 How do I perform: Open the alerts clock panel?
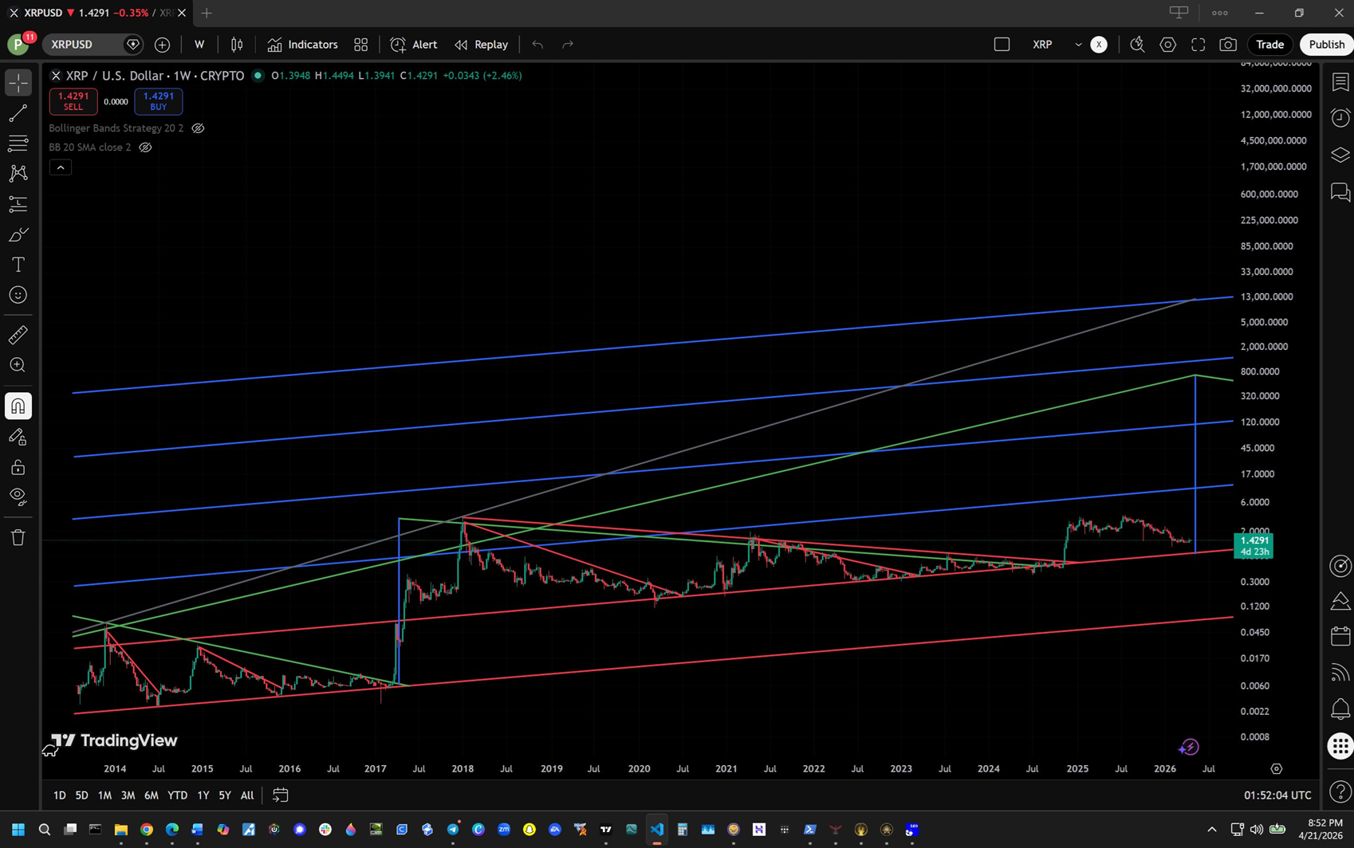(x=1340, y=118)
